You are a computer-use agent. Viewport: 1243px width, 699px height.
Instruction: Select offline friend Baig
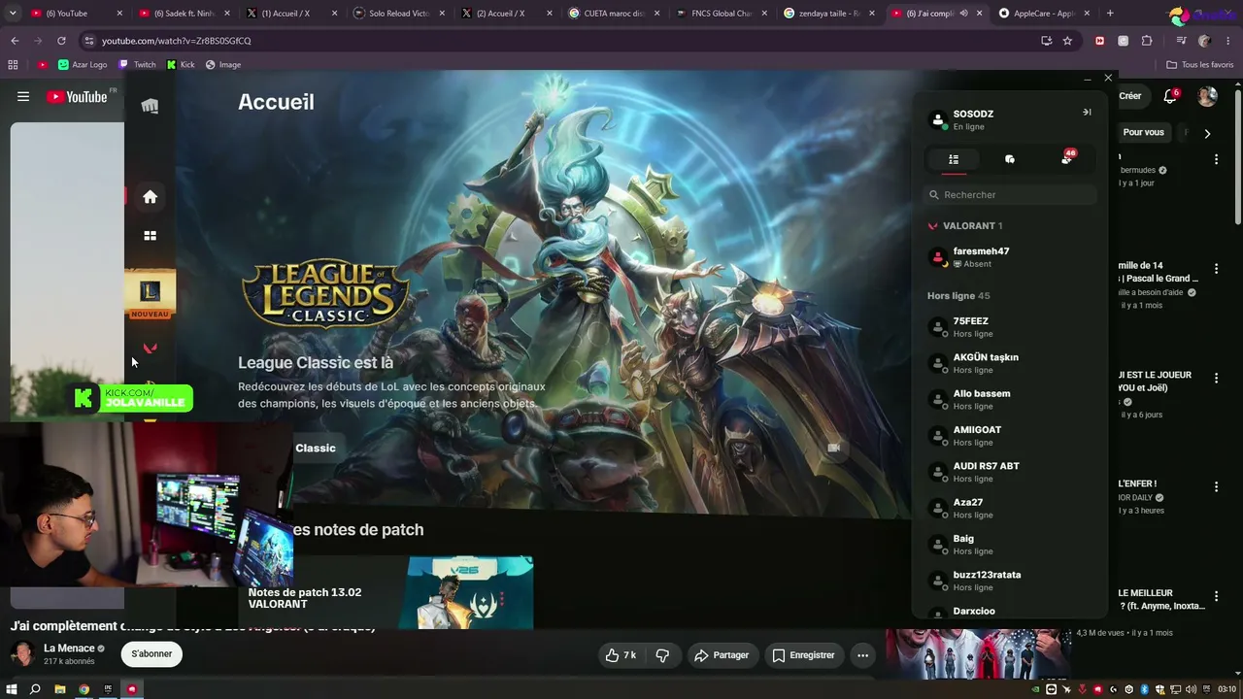tap(1010, 545)
